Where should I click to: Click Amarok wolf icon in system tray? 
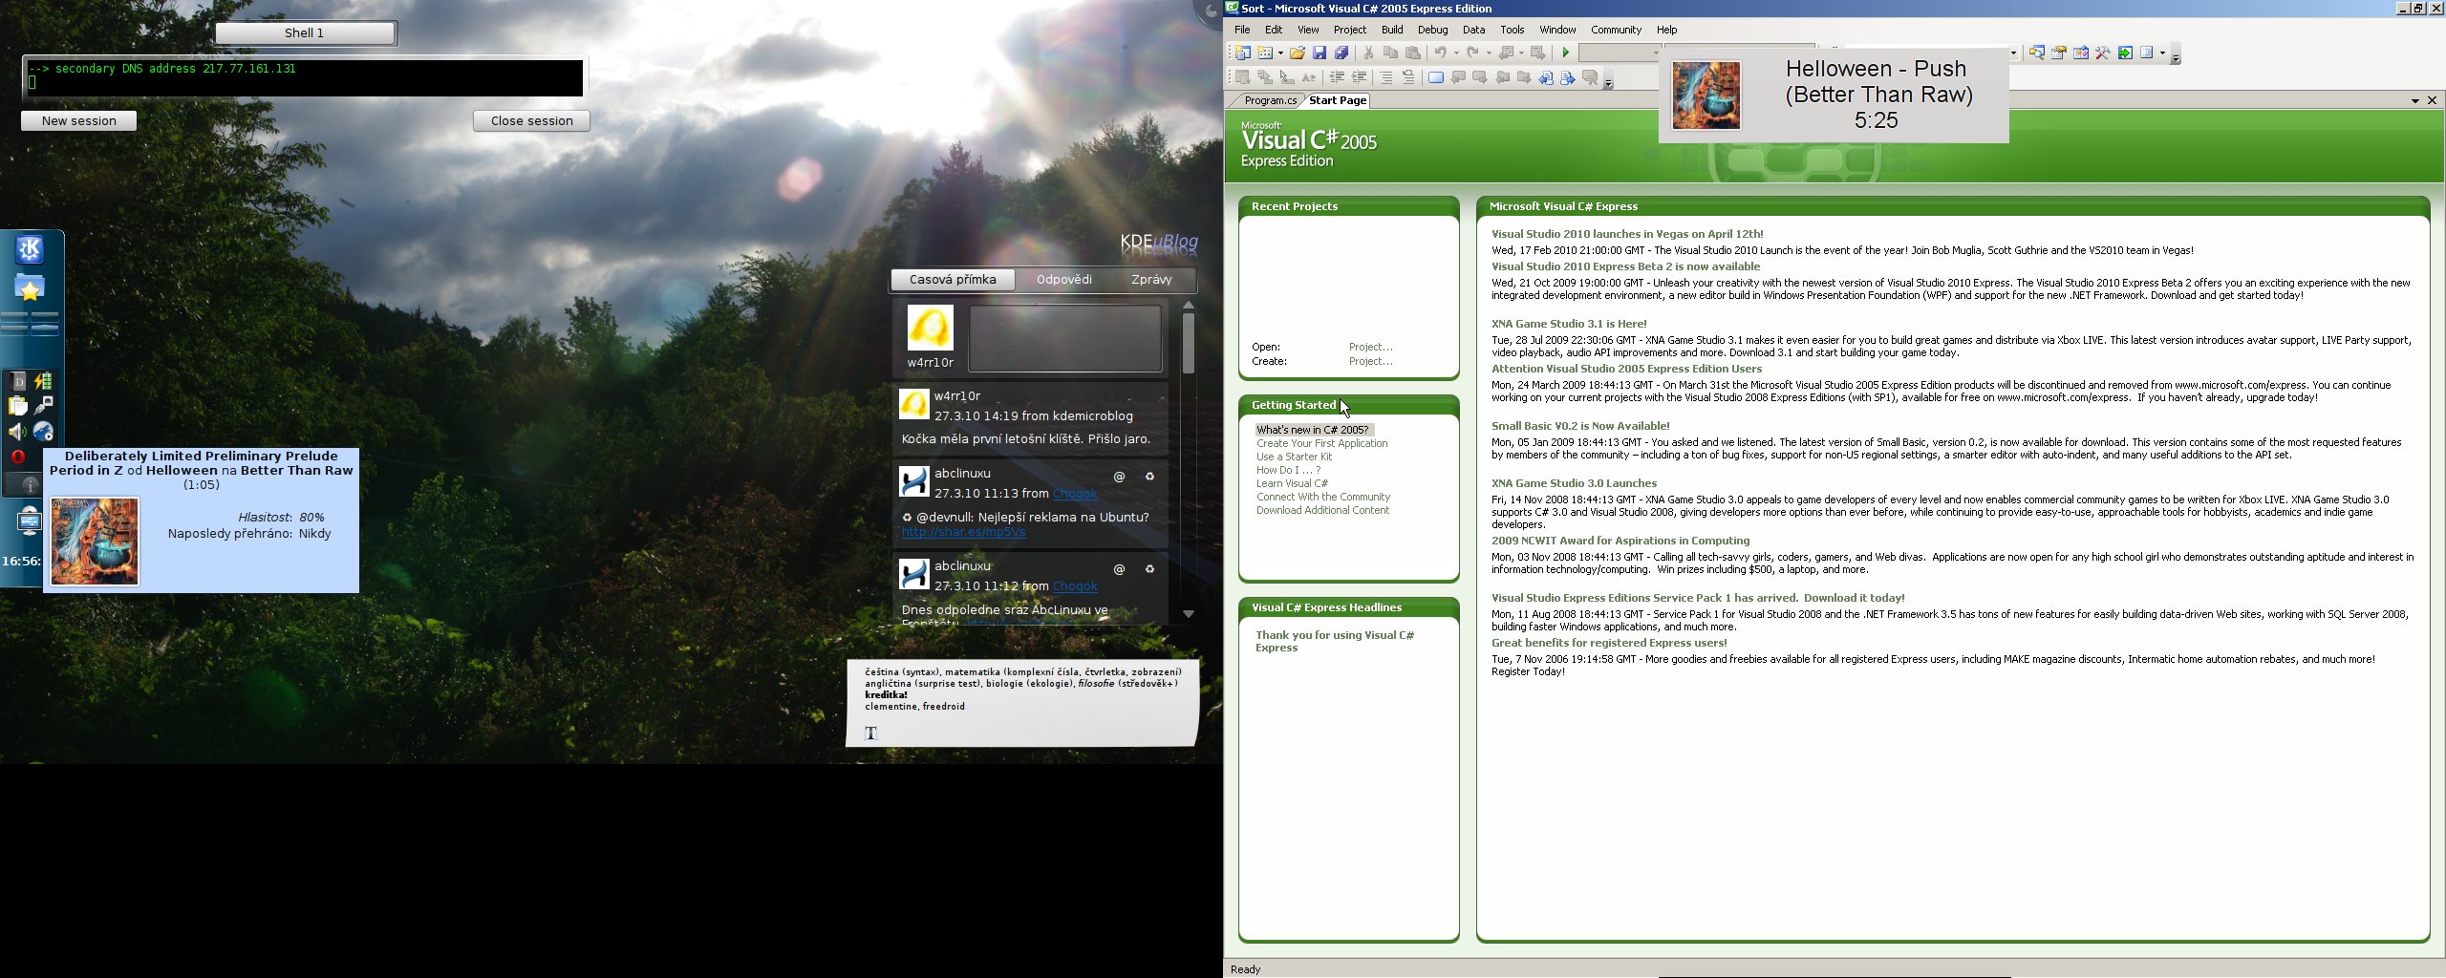pyautogui.click(x=43, y=432)
